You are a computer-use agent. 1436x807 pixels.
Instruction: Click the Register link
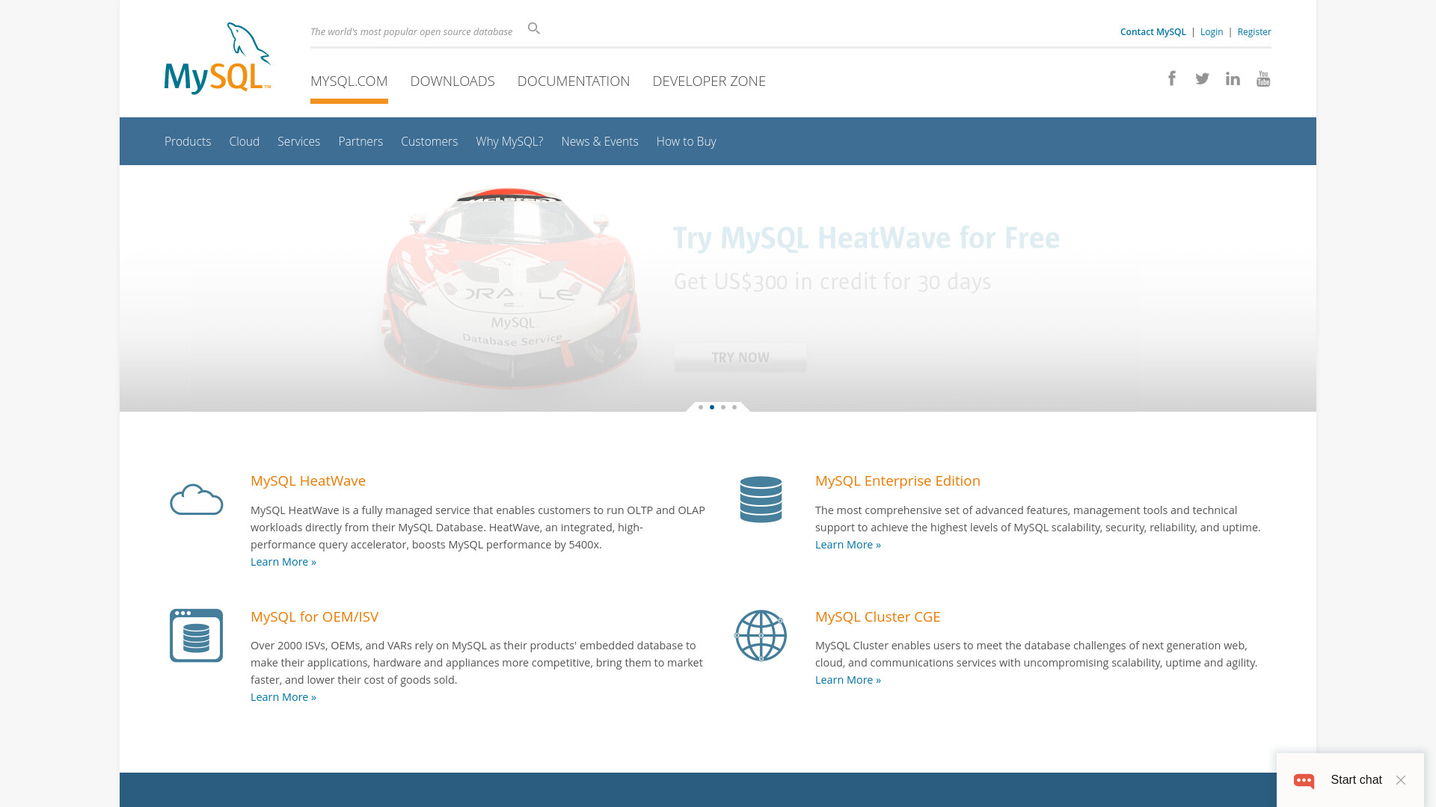pos(1254,31)
